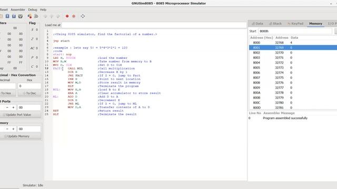
Task: Increment I/O port address with plus
Action: pos(13,107)
